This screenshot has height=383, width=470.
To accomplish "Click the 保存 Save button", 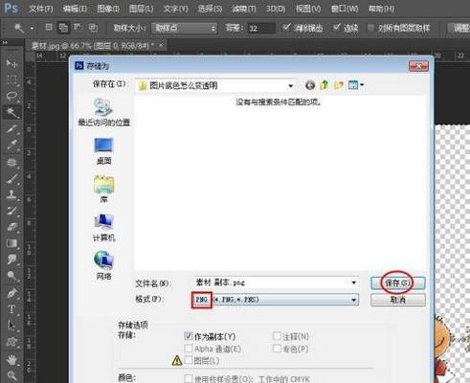I will pos(397,282).
